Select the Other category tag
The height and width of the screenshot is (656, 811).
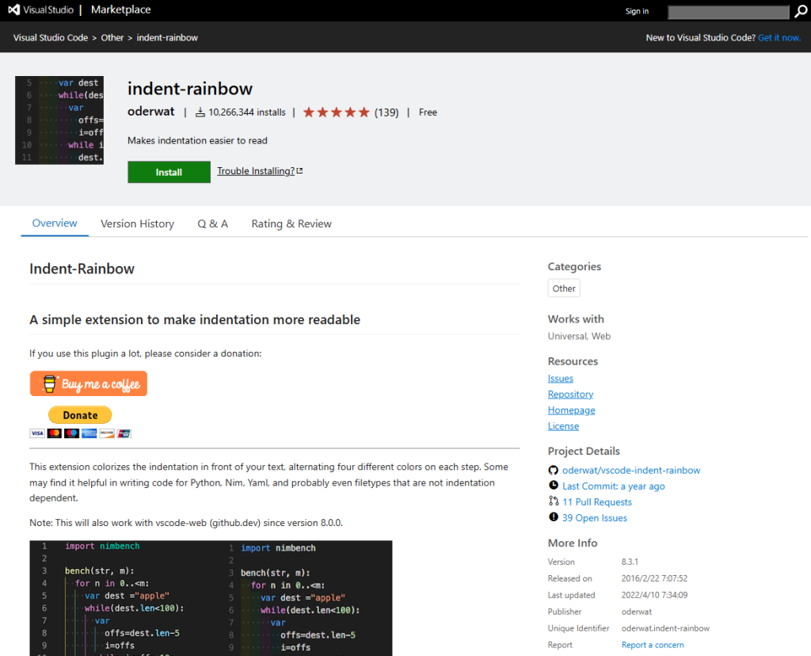pyautogui.click(x=564, y=288)
